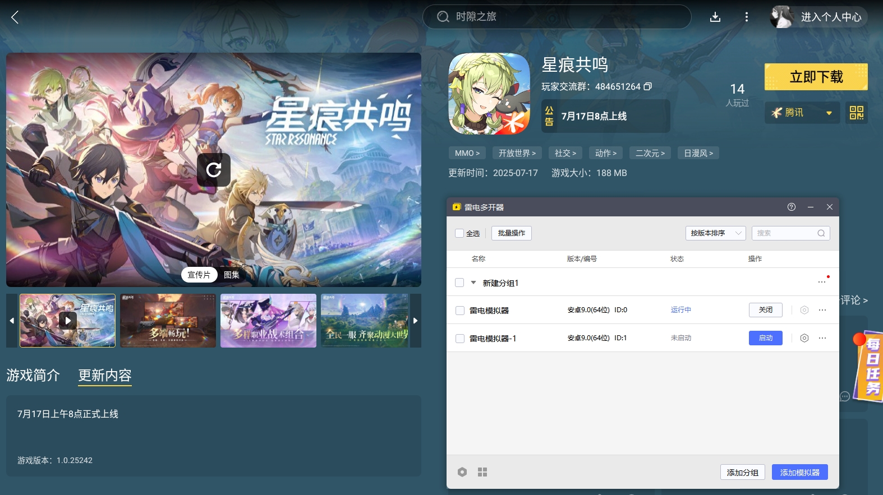Click 进入个人中心 button
The height and width of the screenshot is (495, 883).
[x=831, y=17]
